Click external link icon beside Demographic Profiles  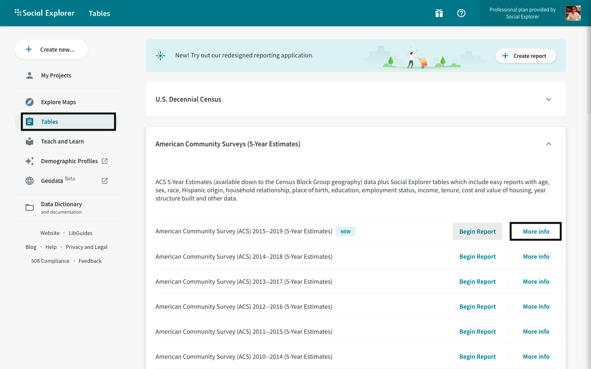tap(105, 161)
